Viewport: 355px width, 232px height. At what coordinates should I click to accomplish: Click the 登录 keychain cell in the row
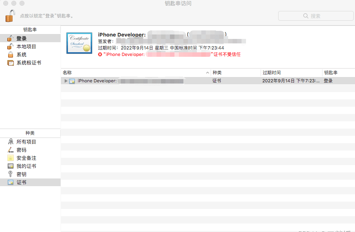(x=328, y=81)
